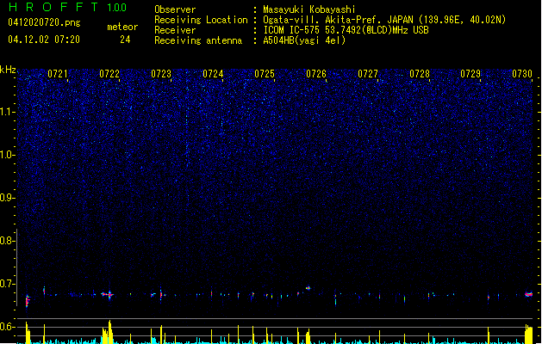The height and width of the screenshot is (344, 542).
Task: Click the 0722 time marker
Action: [x=109, y=74]
